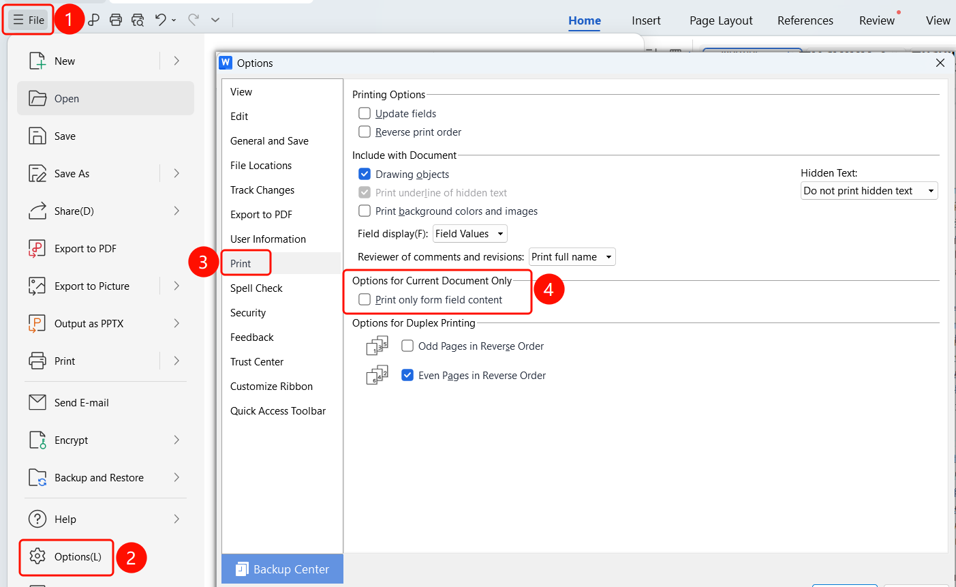Viewport: 956px width, 587px height.
Task: Click the Export to Picture icon
Action: (37, 286)
